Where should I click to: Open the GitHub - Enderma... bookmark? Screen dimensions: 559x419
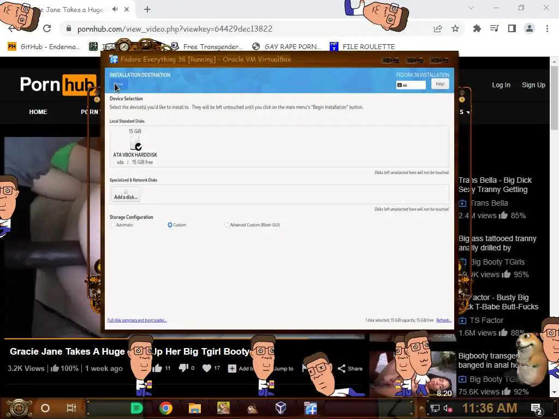44,47
